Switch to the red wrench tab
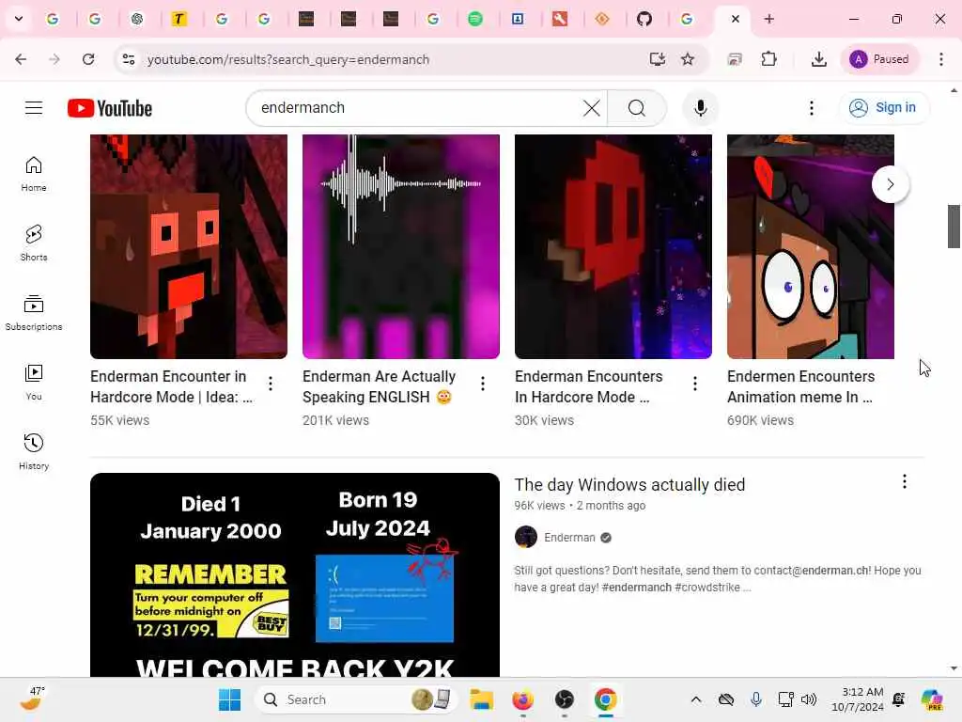The height and width of the screenshot is (722, 962). [560, 19]
